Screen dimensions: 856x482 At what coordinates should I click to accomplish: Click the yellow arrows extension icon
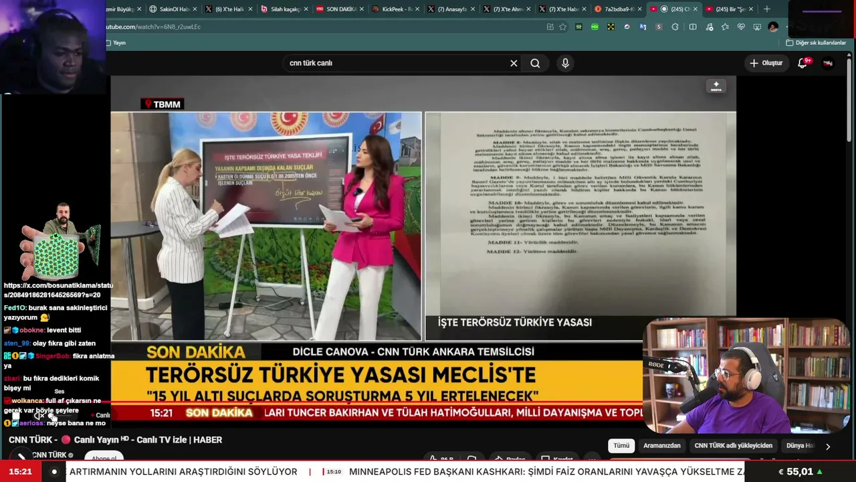pyautogui.click(x=611, y=27)
